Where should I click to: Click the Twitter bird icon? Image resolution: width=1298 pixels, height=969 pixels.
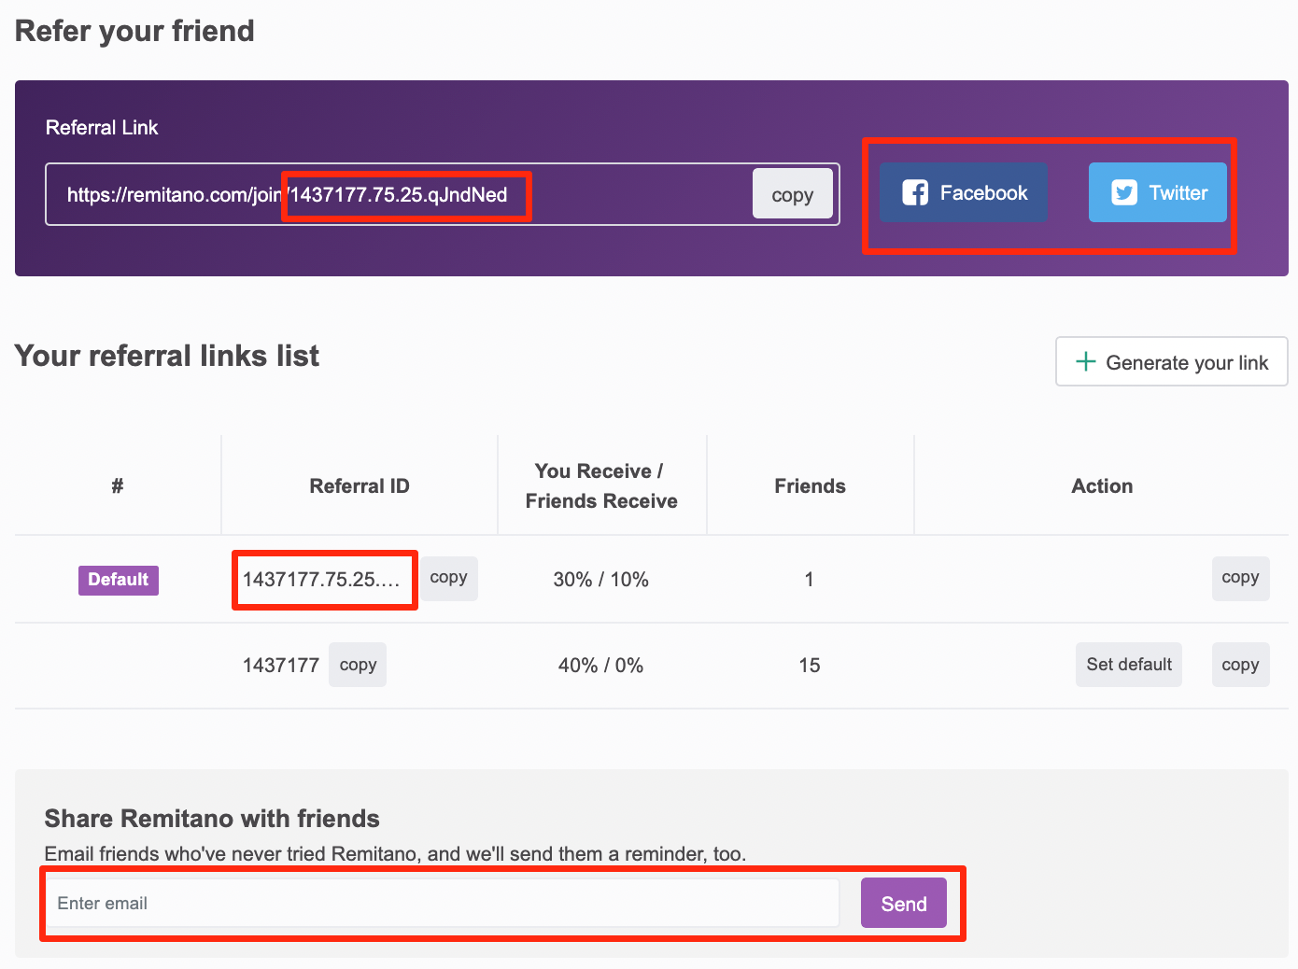pos(1124,192)
